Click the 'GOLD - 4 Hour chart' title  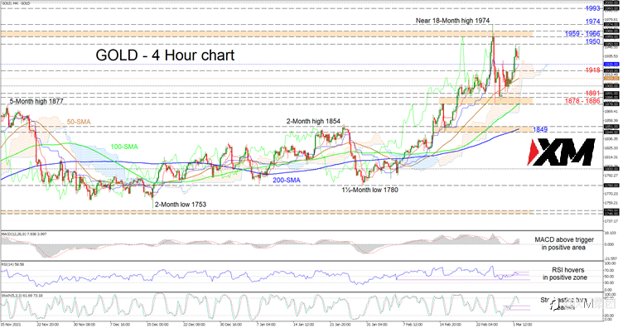point(165,55)
